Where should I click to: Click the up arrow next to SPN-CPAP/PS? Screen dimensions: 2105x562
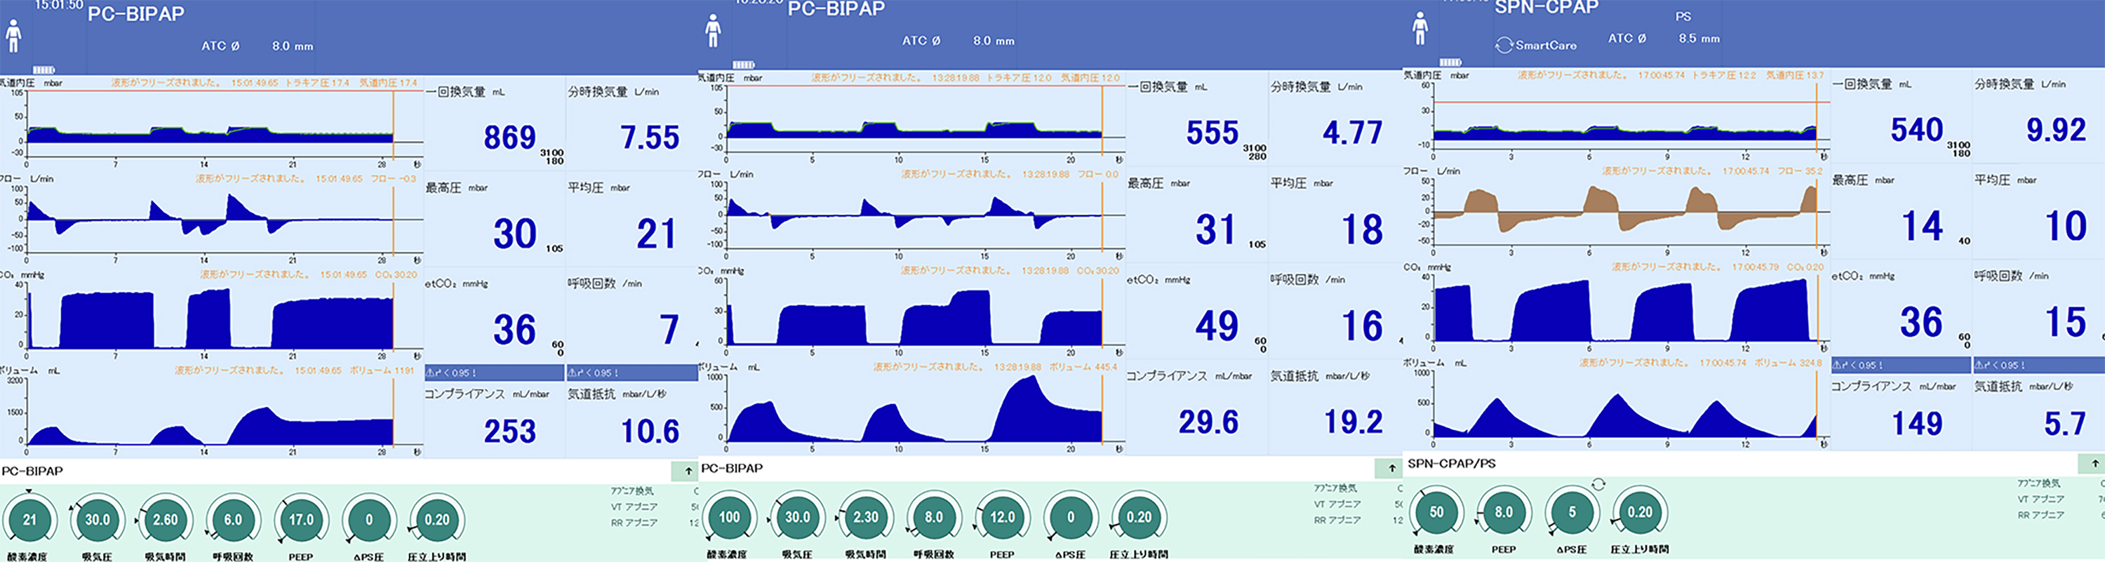point(2095,464)
